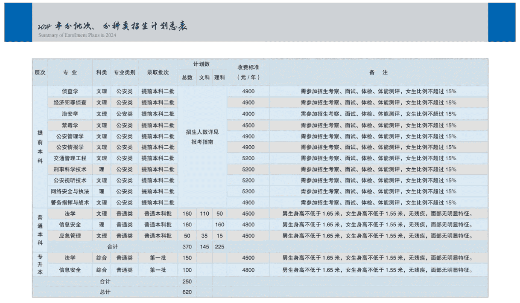
Task: Select the 治安学 major cell
Action: pos(70,114)
